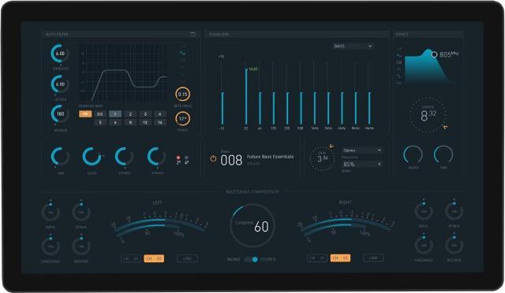Select CH 02 under the Right meter
Viewport: 505px width, 293px height.
point(340,258)
